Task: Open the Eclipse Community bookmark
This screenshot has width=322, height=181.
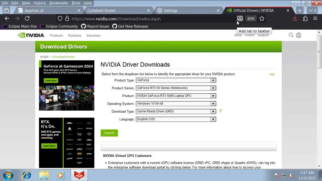Action: click(x=59, y=26)
